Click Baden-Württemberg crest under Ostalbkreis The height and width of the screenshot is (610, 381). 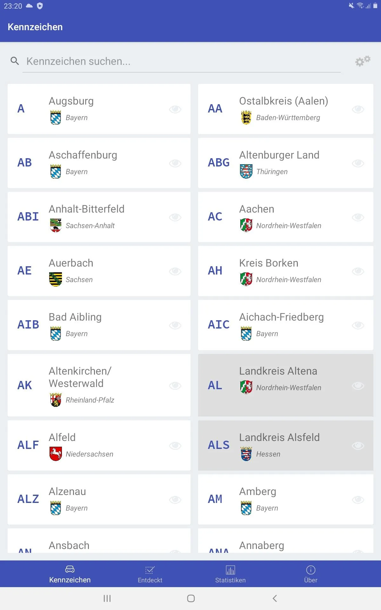point(246,118)
